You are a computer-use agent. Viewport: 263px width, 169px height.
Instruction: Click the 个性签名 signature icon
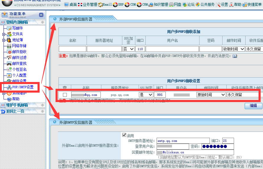pos(9,69)
